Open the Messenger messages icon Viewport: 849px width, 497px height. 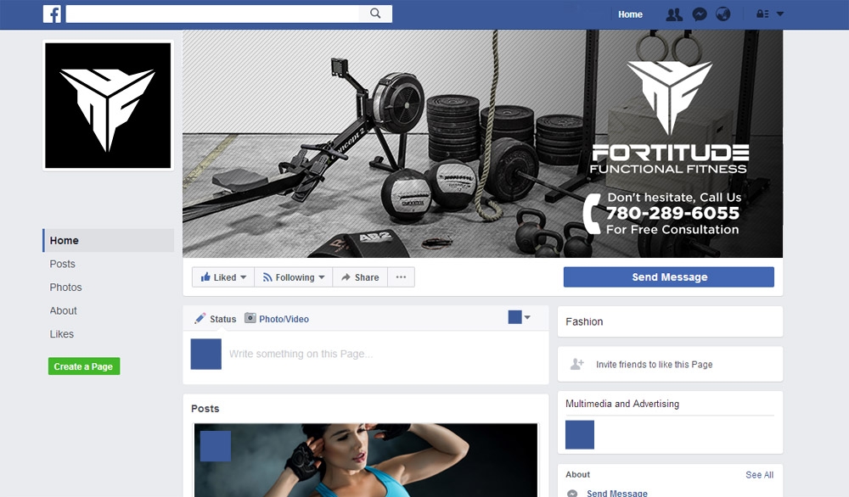(698, 14)
